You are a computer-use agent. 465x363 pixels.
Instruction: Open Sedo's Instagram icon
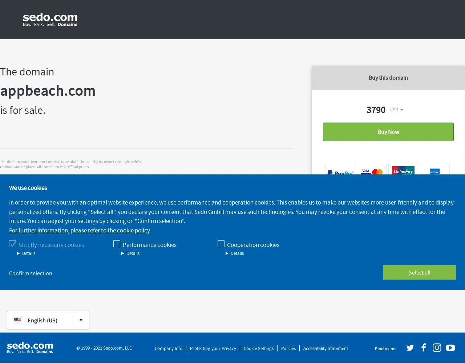[437, 348]
